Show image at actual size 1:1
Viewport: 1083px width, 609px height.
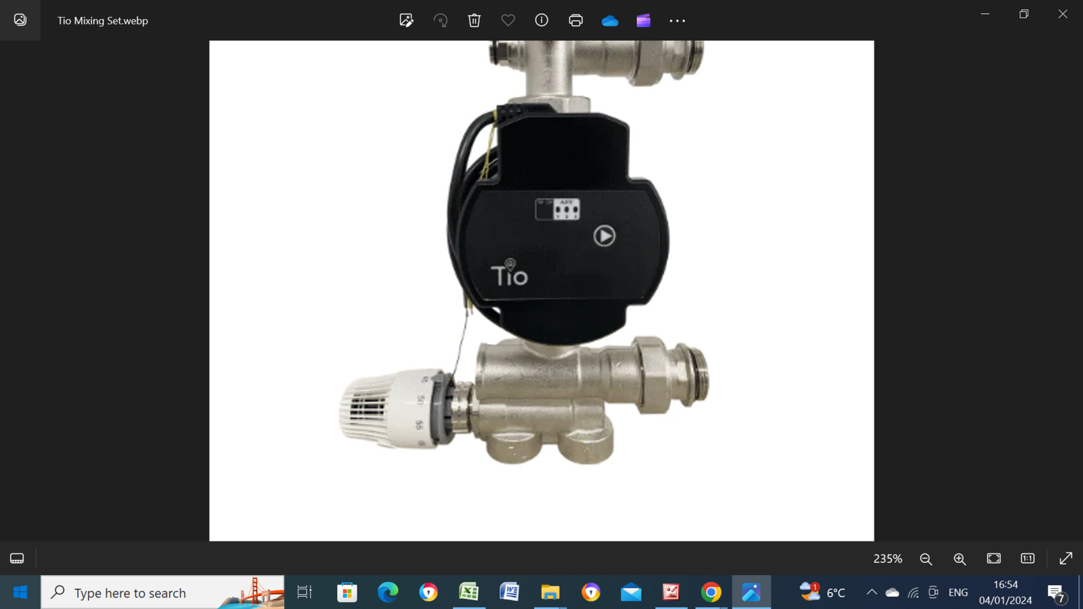point(1027,558)
